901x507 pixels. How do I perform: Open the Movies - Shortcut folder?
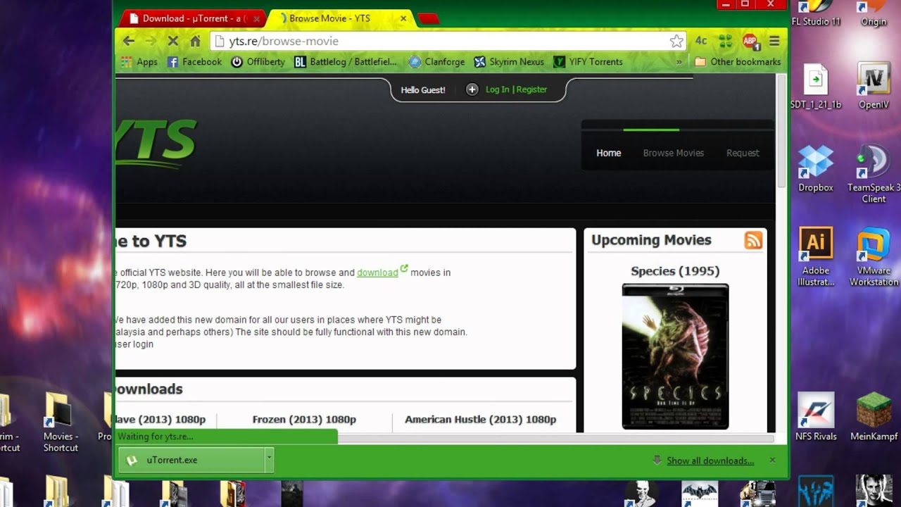click(x=60, y=422)
